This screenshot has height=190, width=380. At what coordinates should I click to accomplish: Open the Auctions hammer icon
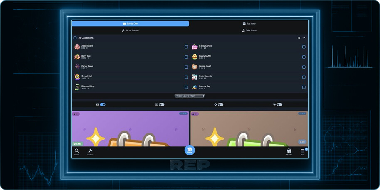(90, 151)
